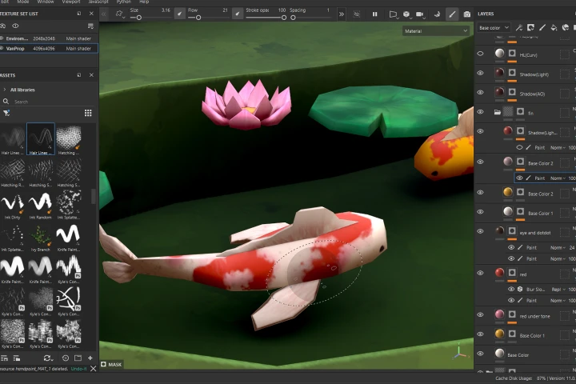This screenshot has height=384, width=576.
Task: Switch to baking mode icon
Action: click(437, 14)
